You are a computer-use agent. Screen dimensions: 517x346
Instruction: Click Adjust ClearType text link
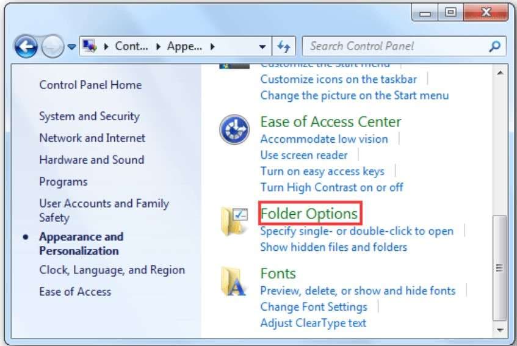(313, 323)
